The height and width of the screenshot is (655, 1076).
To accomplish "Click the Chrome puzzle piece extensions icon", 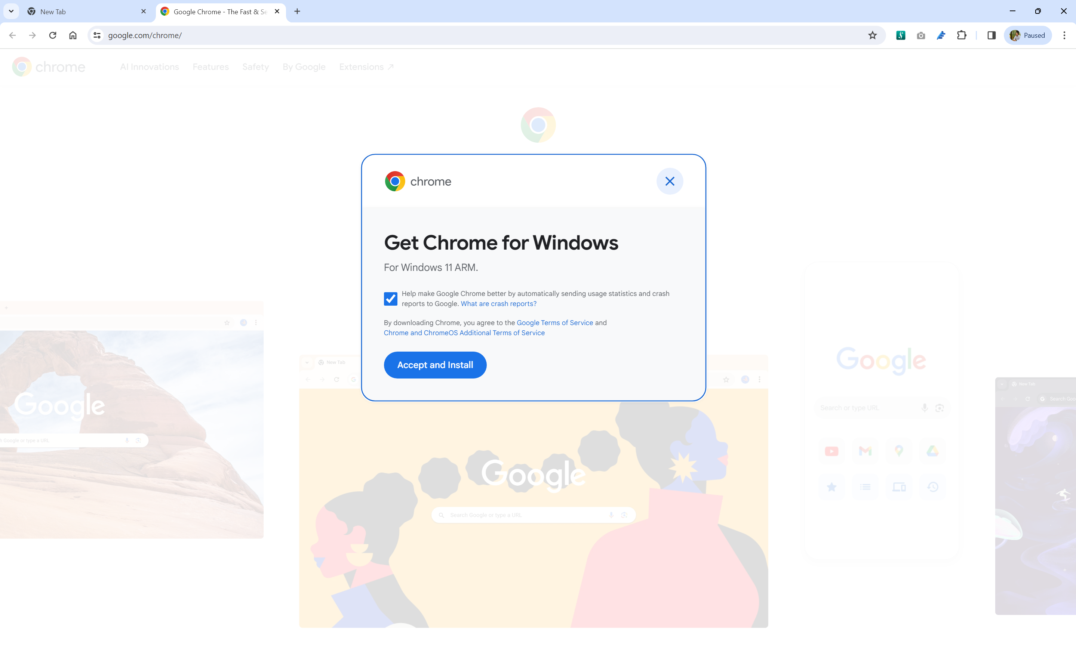I will pos(962,35).
